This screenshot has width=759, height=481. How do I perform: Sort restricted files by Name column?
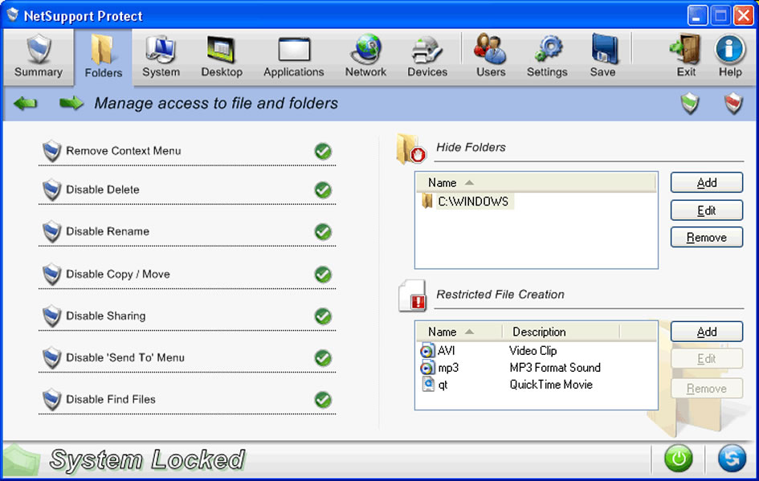[459, 332]
